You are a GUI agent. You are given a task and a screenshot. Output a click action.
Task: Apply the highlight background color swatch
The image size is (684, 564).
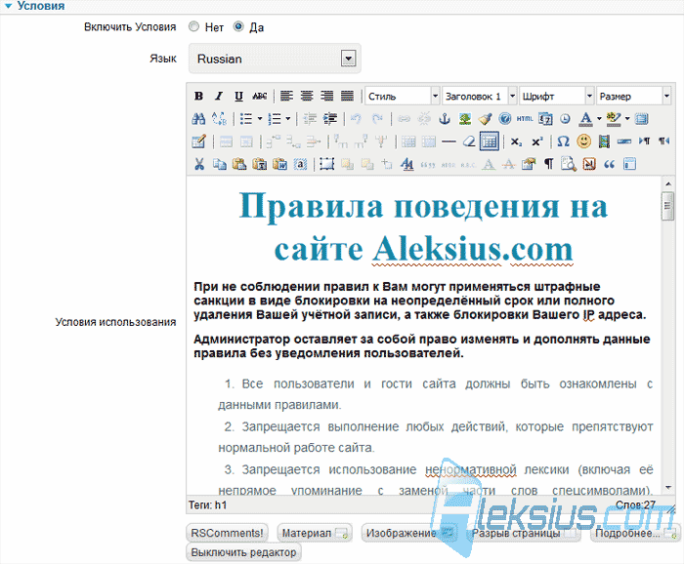coord(614,118)
